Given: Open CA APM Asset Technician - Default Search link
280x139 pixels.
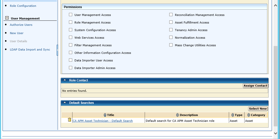Looking at the screenshot, I should (x=103, y=121).
